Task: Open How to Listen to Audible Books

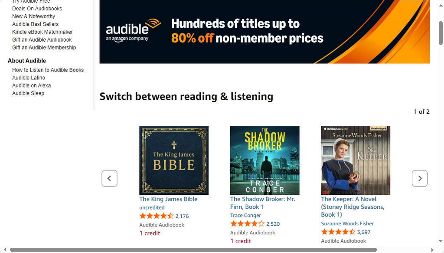Action: [x=48, y=70]
